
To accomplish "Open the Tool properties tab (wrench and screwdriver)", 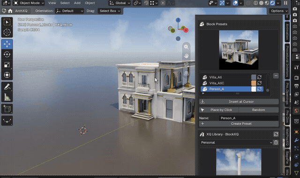I will click(x=296, y=67).
